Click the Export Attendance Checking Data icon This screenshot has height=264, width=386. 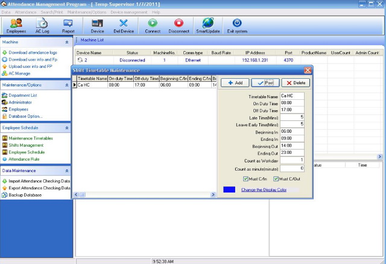[x=4, y=188]
